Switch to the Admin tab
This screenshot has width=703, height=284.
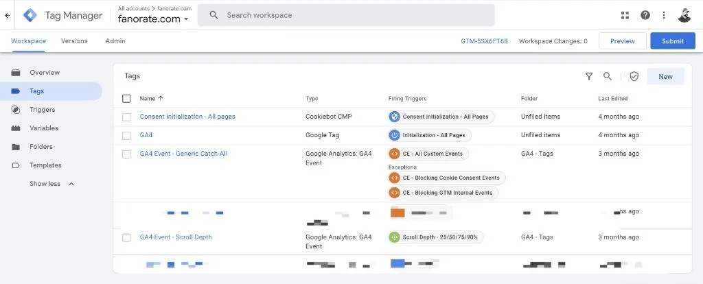[x=115, y=40]
